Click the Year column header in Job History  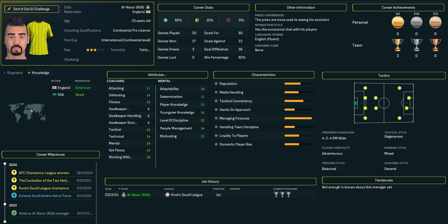[108, 189]
